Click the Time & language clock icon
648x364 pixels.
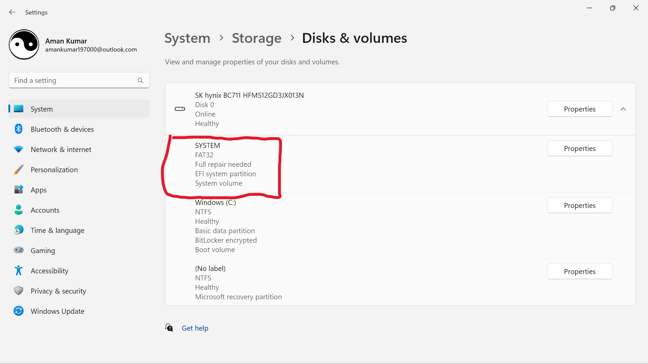tap(19, 230)
